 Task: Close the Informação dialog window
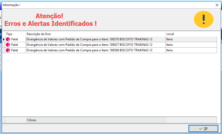click(x=217, y=5)
